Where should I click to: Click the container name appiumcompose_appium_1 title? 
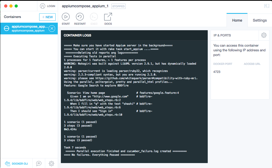[85, 6]
